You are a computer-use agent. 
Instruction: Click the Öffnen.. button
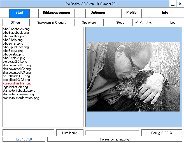(x=16, y=22)
